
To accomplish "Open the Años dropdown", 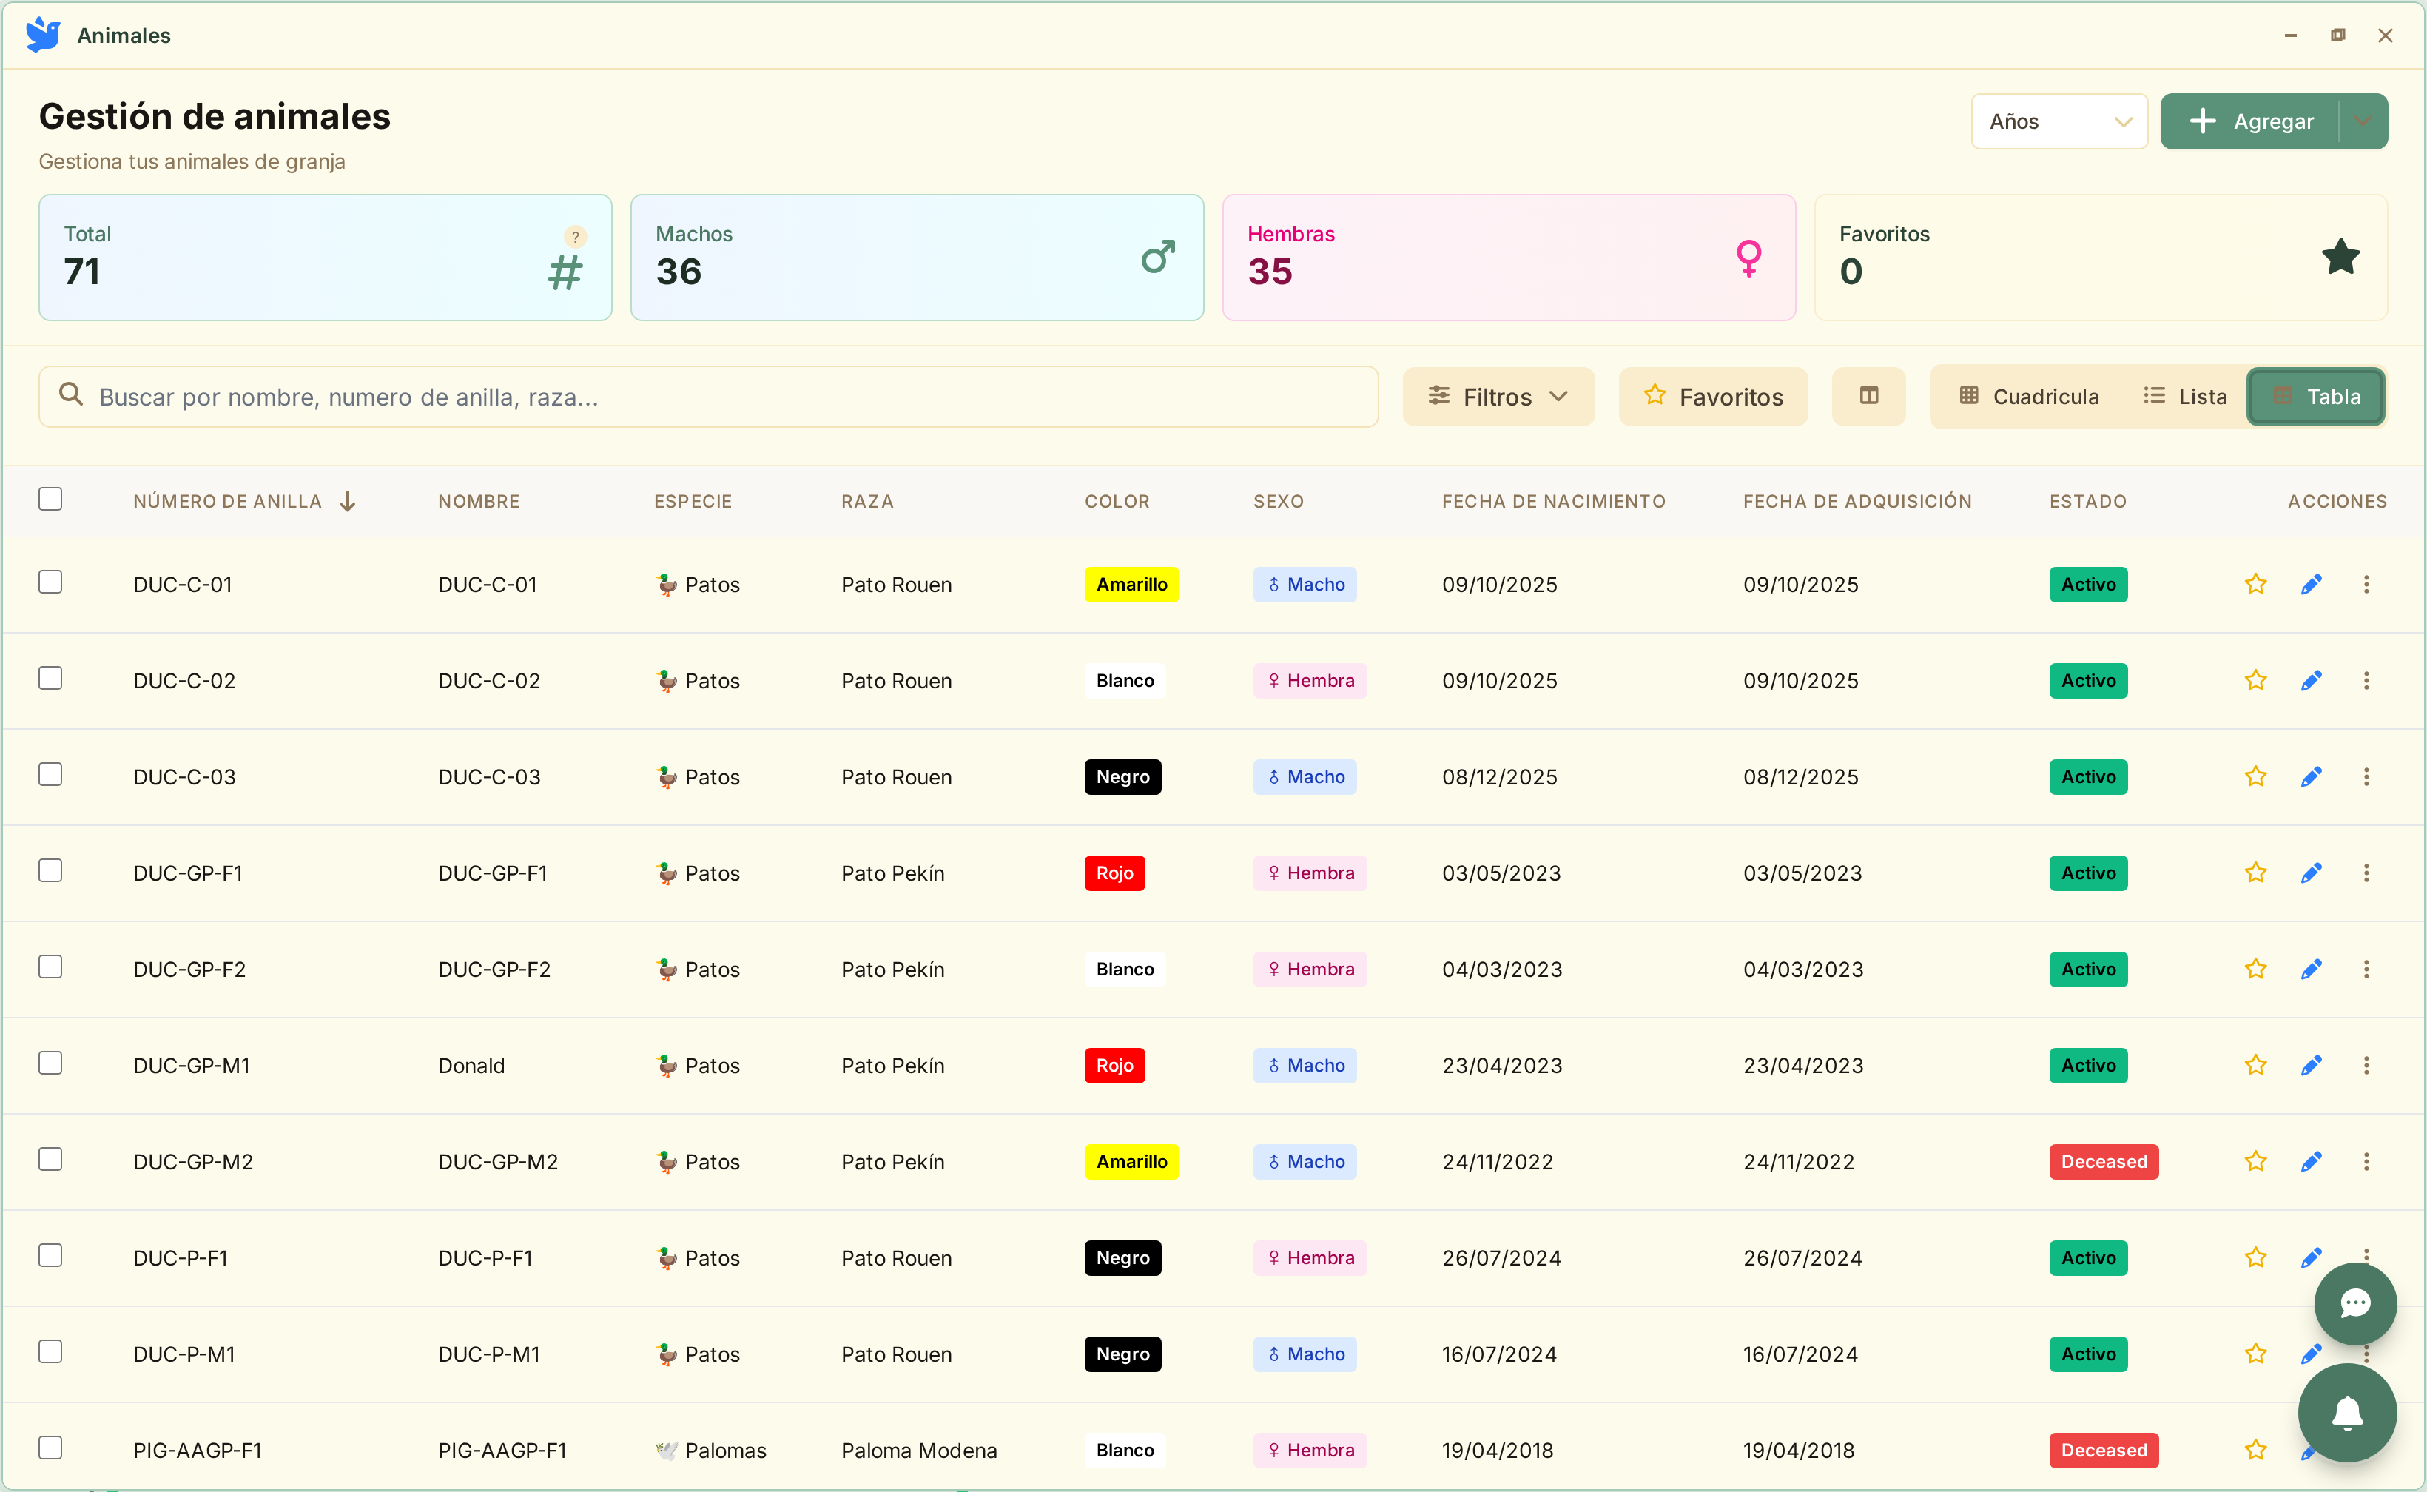I will (x=2058, y=121).
